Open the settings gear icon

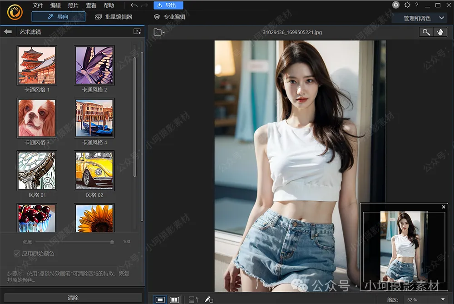(407, 5)
